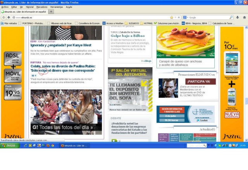This screenshot has height=170, width=248.
Task: Open Álbumes web de Picas... bookmark
Action: pos(60,23)
